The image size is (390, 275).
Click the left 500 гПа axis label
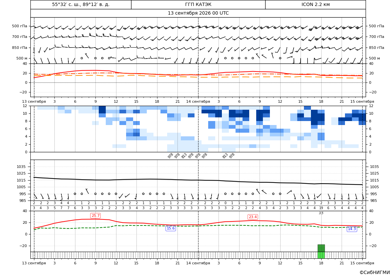pyautogui.click(x=20, y=26)
